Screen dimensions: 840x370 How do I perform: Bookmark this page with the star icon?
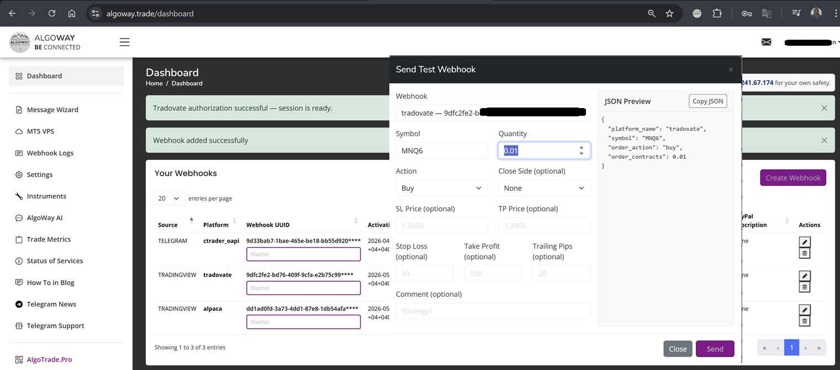click(x=669, y=13)
